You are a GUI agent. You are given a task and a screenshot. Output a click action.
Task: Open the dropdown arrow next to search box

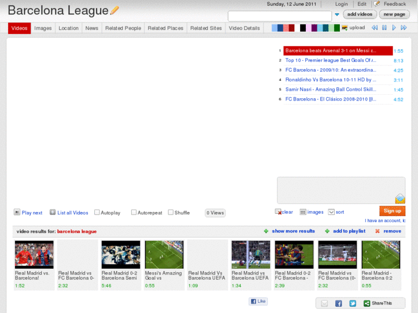point(337,15)
